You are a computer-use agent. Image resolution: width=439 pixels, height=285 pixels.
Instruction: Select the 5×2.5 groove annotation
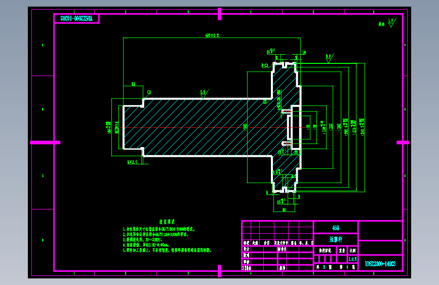tap(133, 162)
